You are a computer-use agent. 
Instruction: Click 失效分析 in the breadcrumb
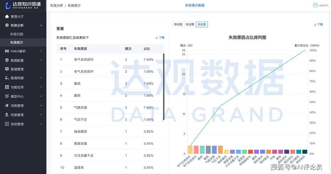tap(56, 6)
